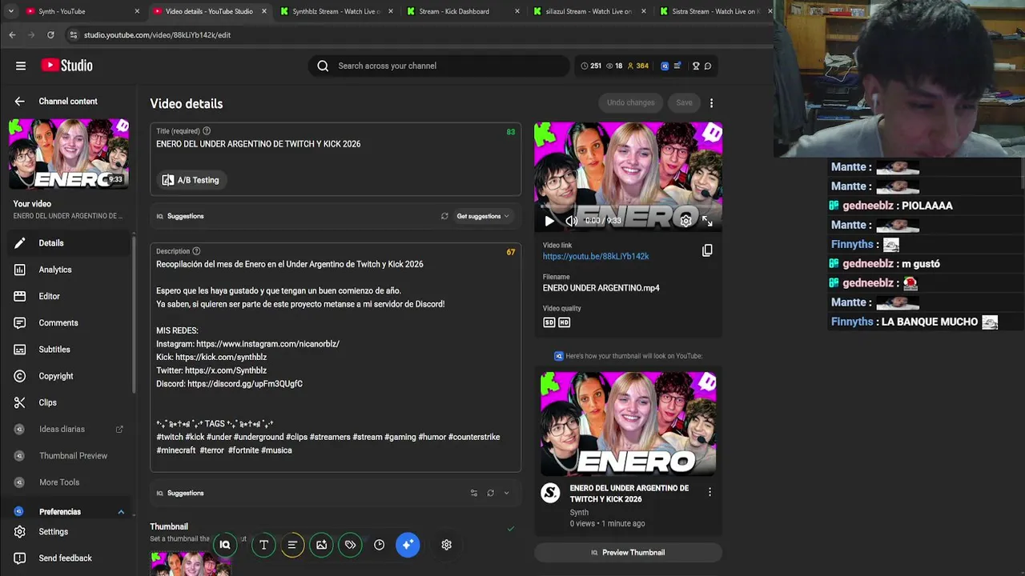1025x576 pixels.
Task: Click the Preview Thumbnail button
Action: click(628, 553)
